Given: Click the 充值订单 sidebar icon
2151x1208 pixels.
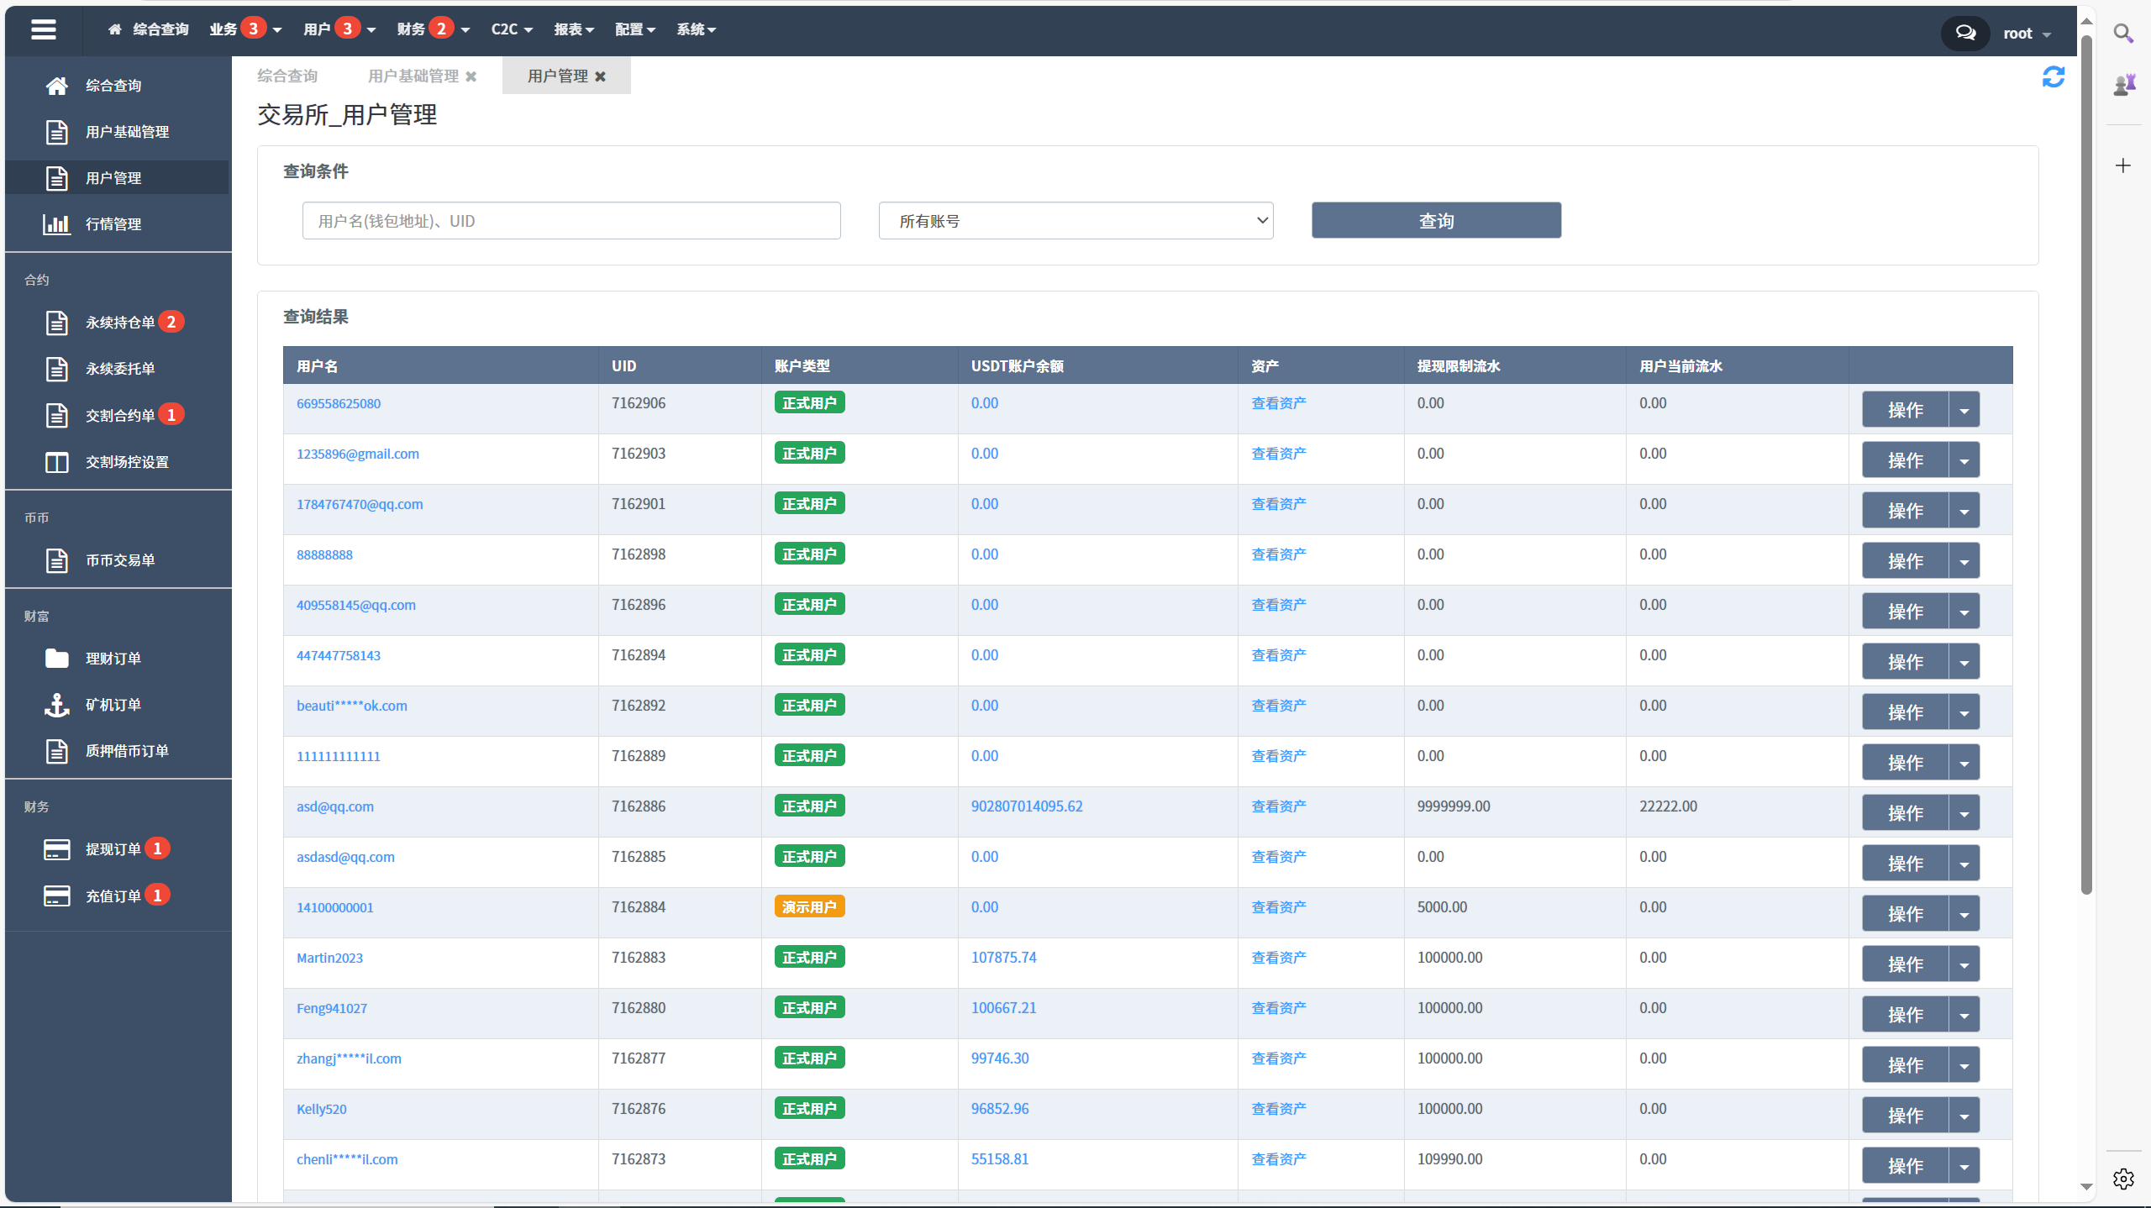Looking at the screenshot, I should tap(55, 896).
